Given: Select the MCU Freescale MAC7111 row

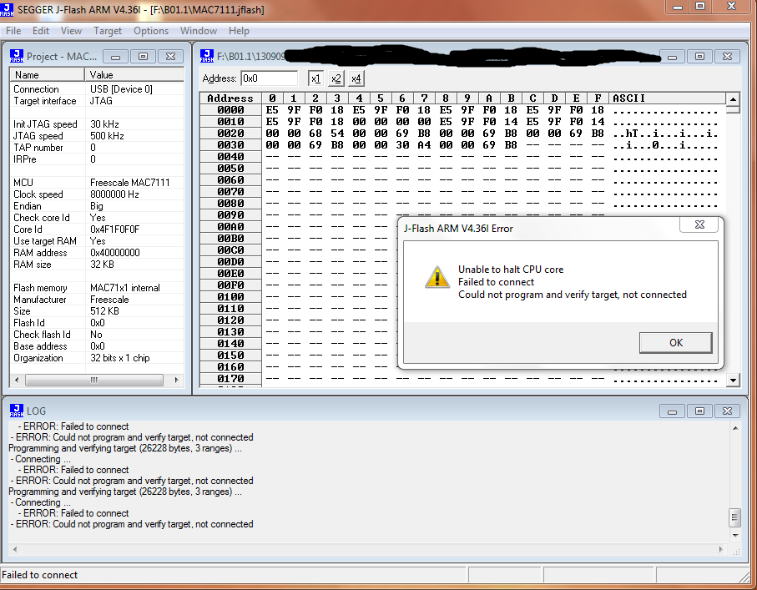Looking at the screenshot, I should [x=97, y=183].
